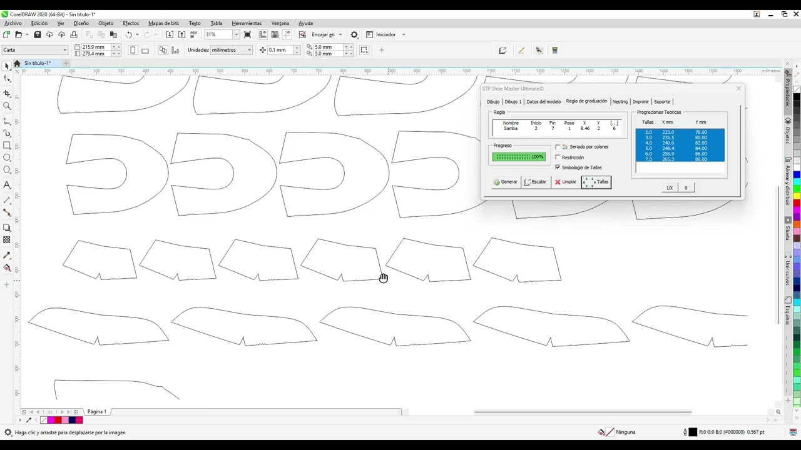
Task: Open the zoom level 31% dropdown
Action: click(x=236, y=34)
